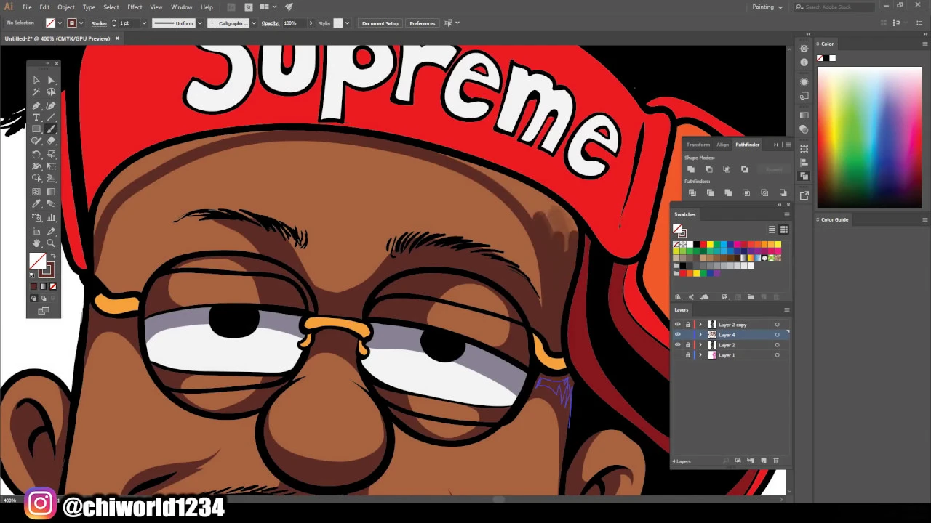
Task: Select the Selection tool arrow
Action: pos(36,80)
